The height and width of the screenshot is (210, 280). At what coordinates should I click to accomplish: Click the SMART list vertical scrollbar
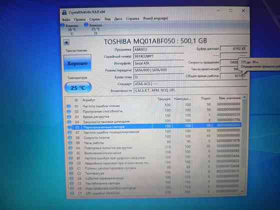point(244,144)
